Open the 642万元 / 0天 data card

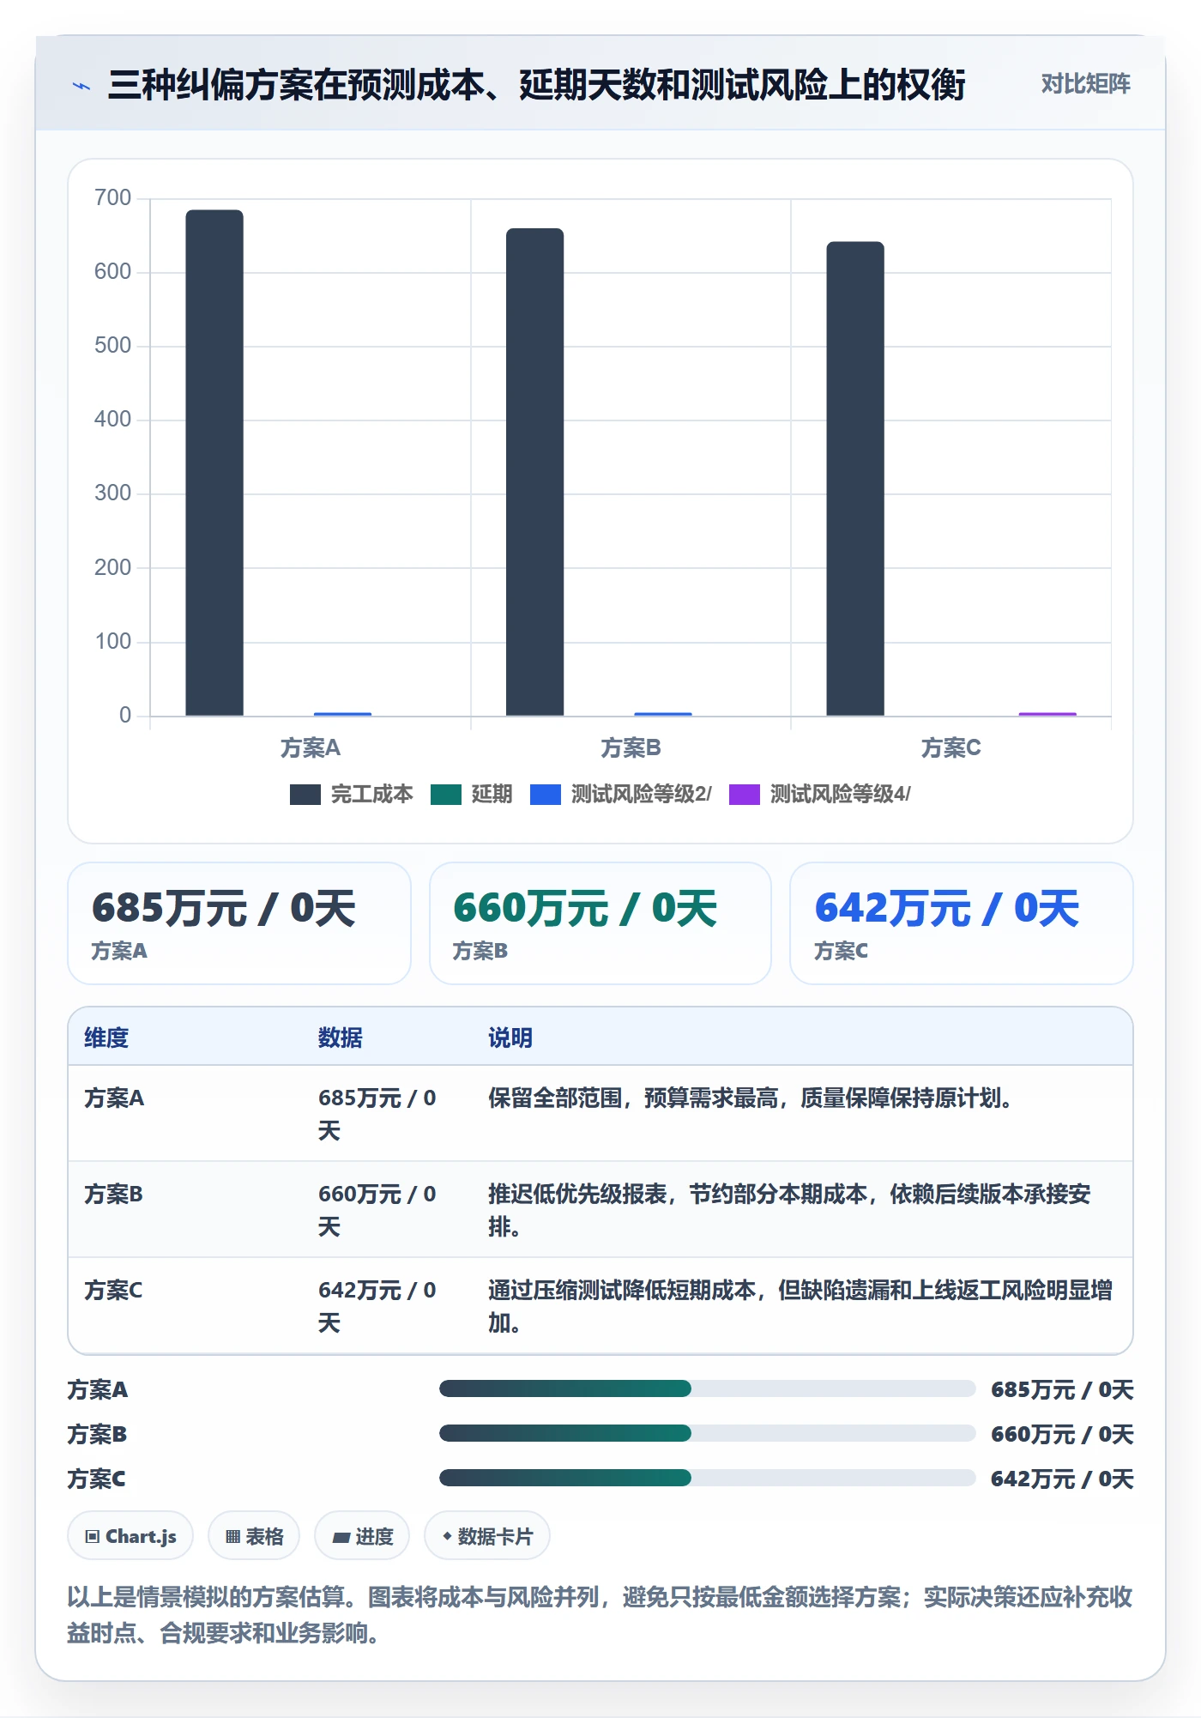pyautogui.click(x=962, y=923)
